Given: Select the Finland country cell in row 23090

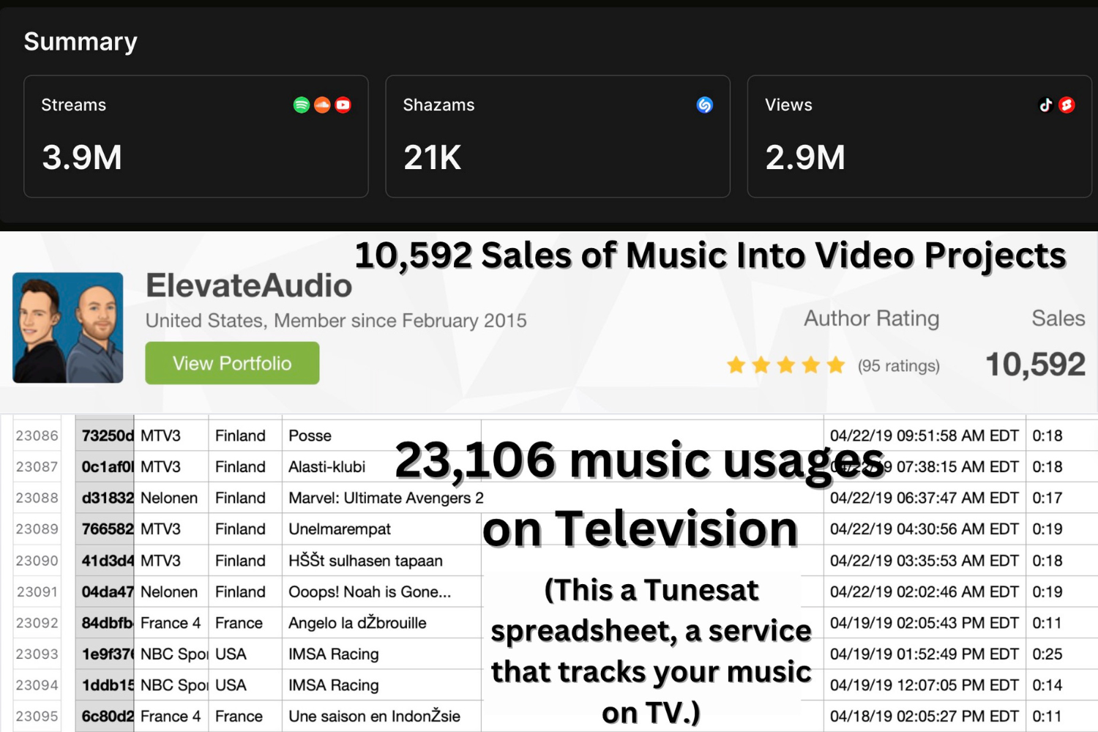Looking at the screenshot, I should pyautogui.click(x=245, y=561).
